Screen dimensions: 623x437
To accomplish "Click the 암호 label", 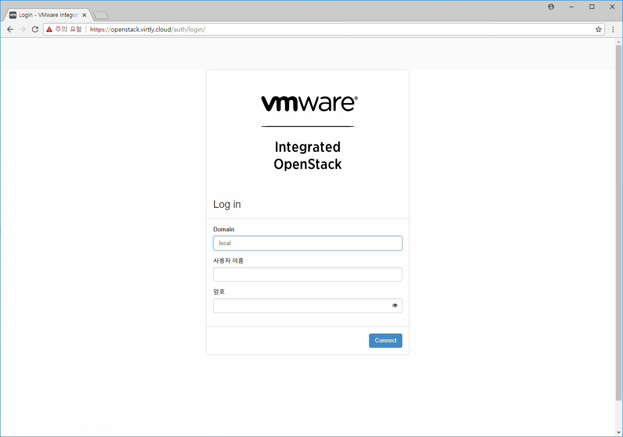I will click(x=219, y=291).
